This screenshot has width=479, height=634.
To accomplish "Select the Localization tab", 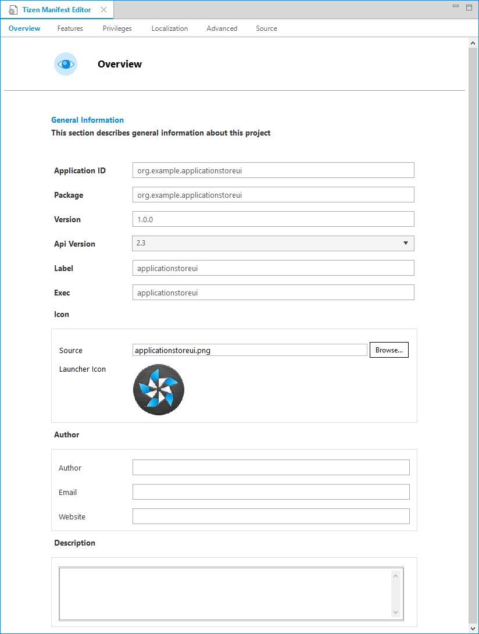I will [169, 28].
